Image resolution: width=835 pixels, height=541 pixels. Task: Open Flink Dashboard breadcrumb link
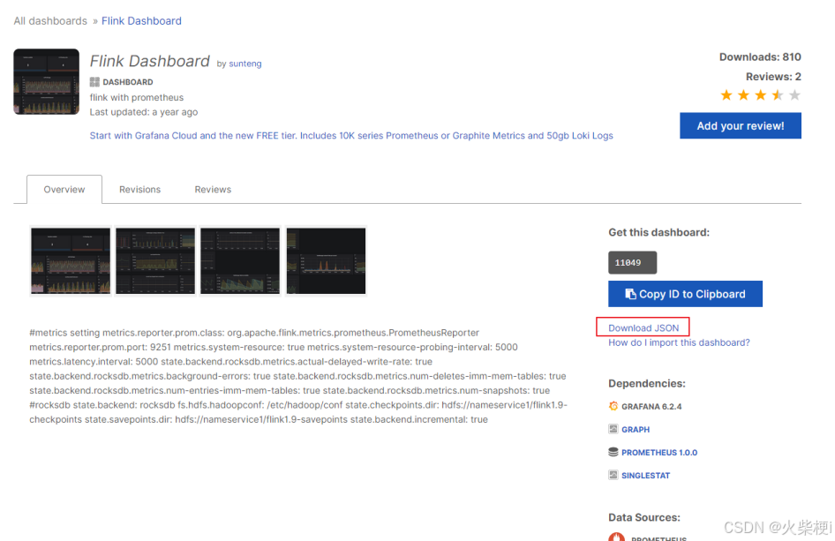(x=141, y=21)
